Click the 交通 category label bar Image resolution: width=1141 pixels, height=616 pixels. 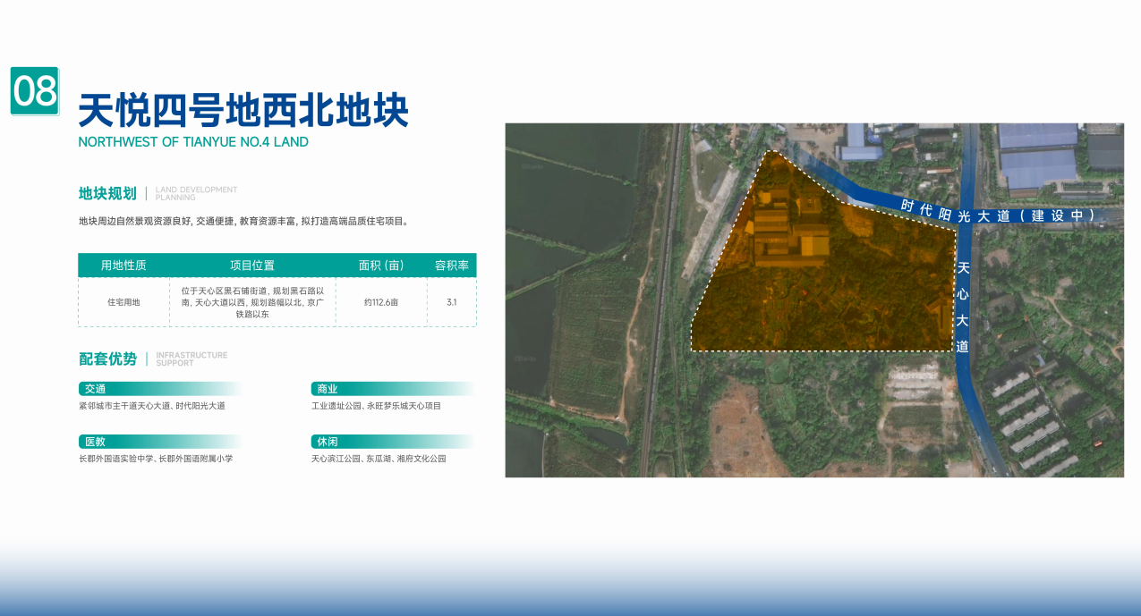pos(161,389)
